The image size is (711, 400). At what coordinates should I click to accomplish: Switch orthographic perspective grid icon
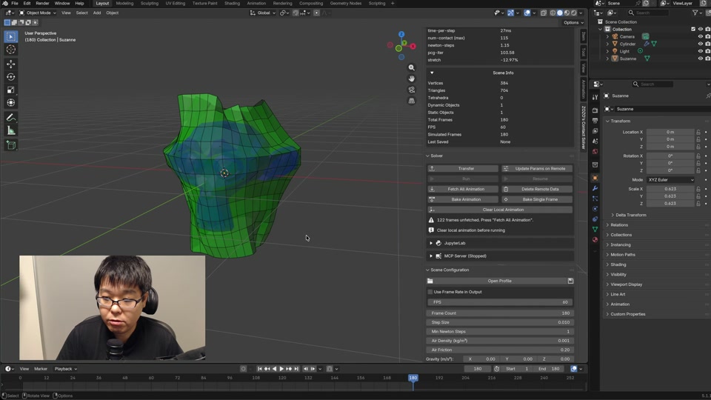411,101
